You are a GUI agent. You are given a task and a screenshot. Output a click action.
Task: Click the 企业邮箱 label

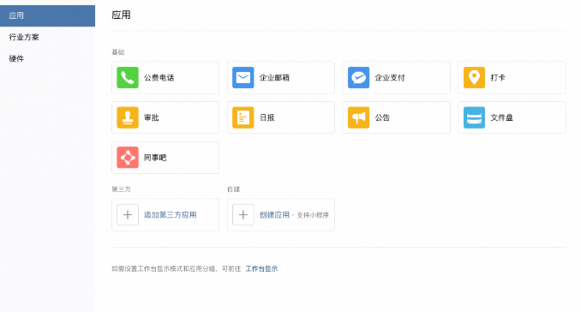point(274,78)
